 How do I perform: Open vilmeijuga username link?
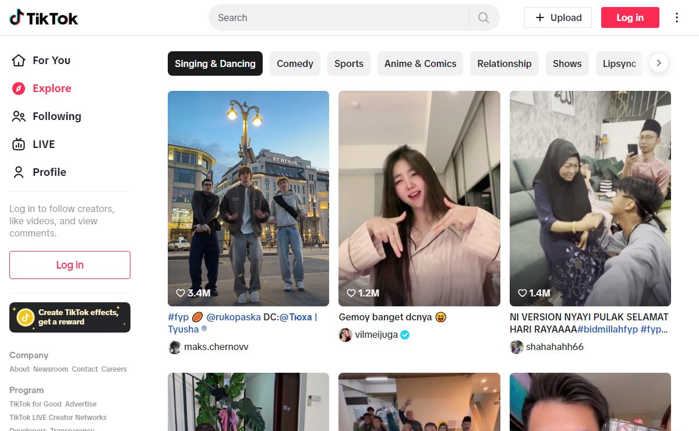376,335
